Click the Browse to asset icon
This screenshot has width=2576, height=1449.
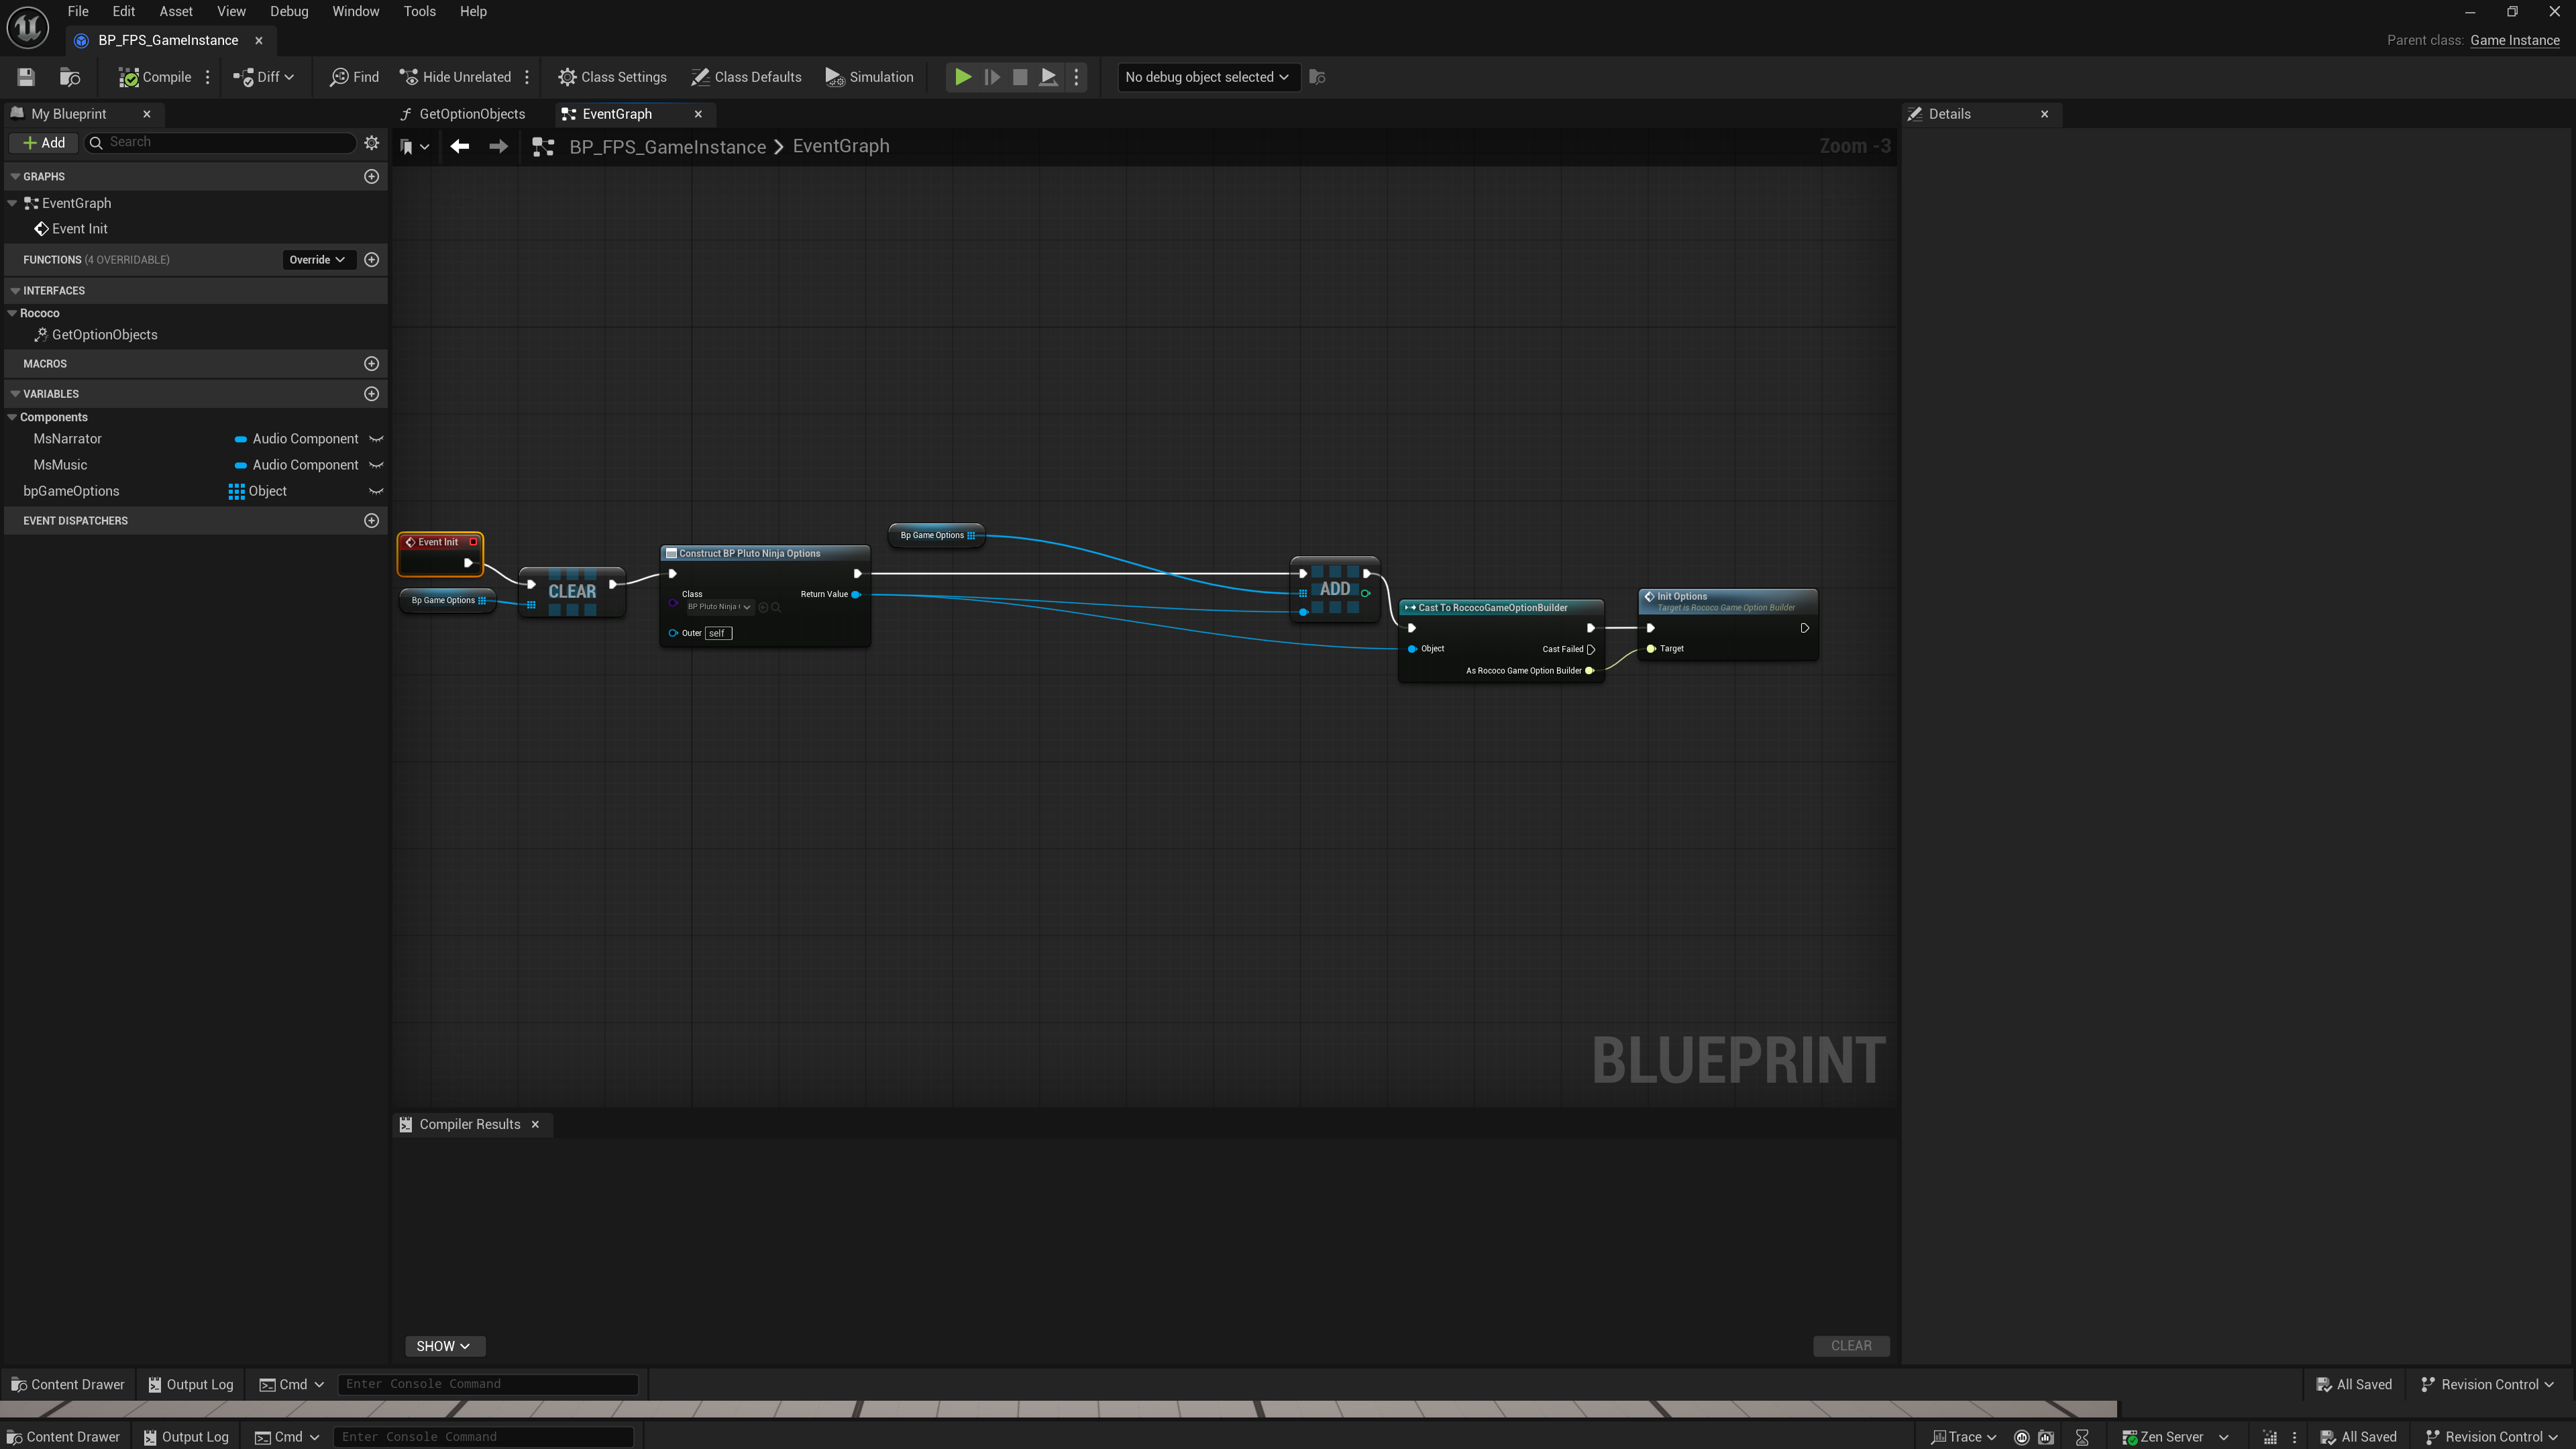[70, 77]
